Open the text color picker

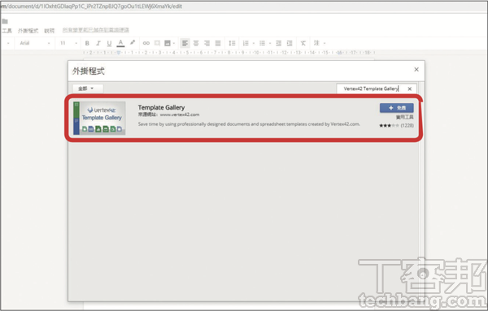(x=120, y=43)
